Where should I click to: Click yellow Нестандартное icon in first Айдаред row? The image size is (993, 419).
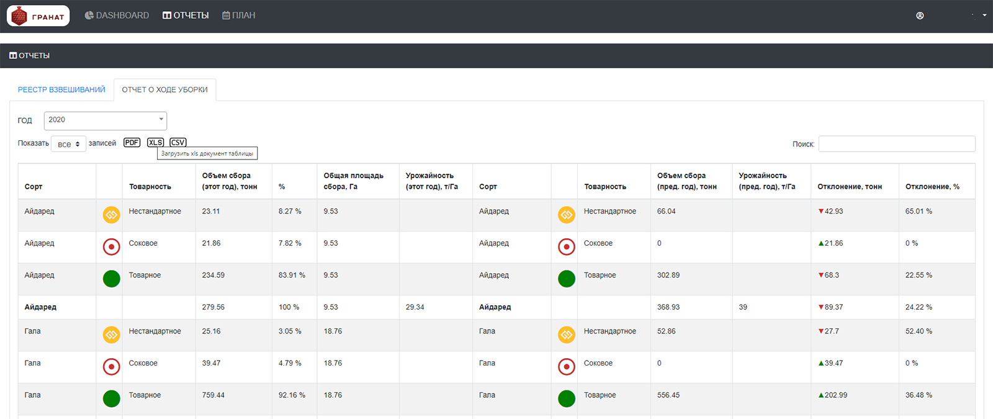(111, 215)
